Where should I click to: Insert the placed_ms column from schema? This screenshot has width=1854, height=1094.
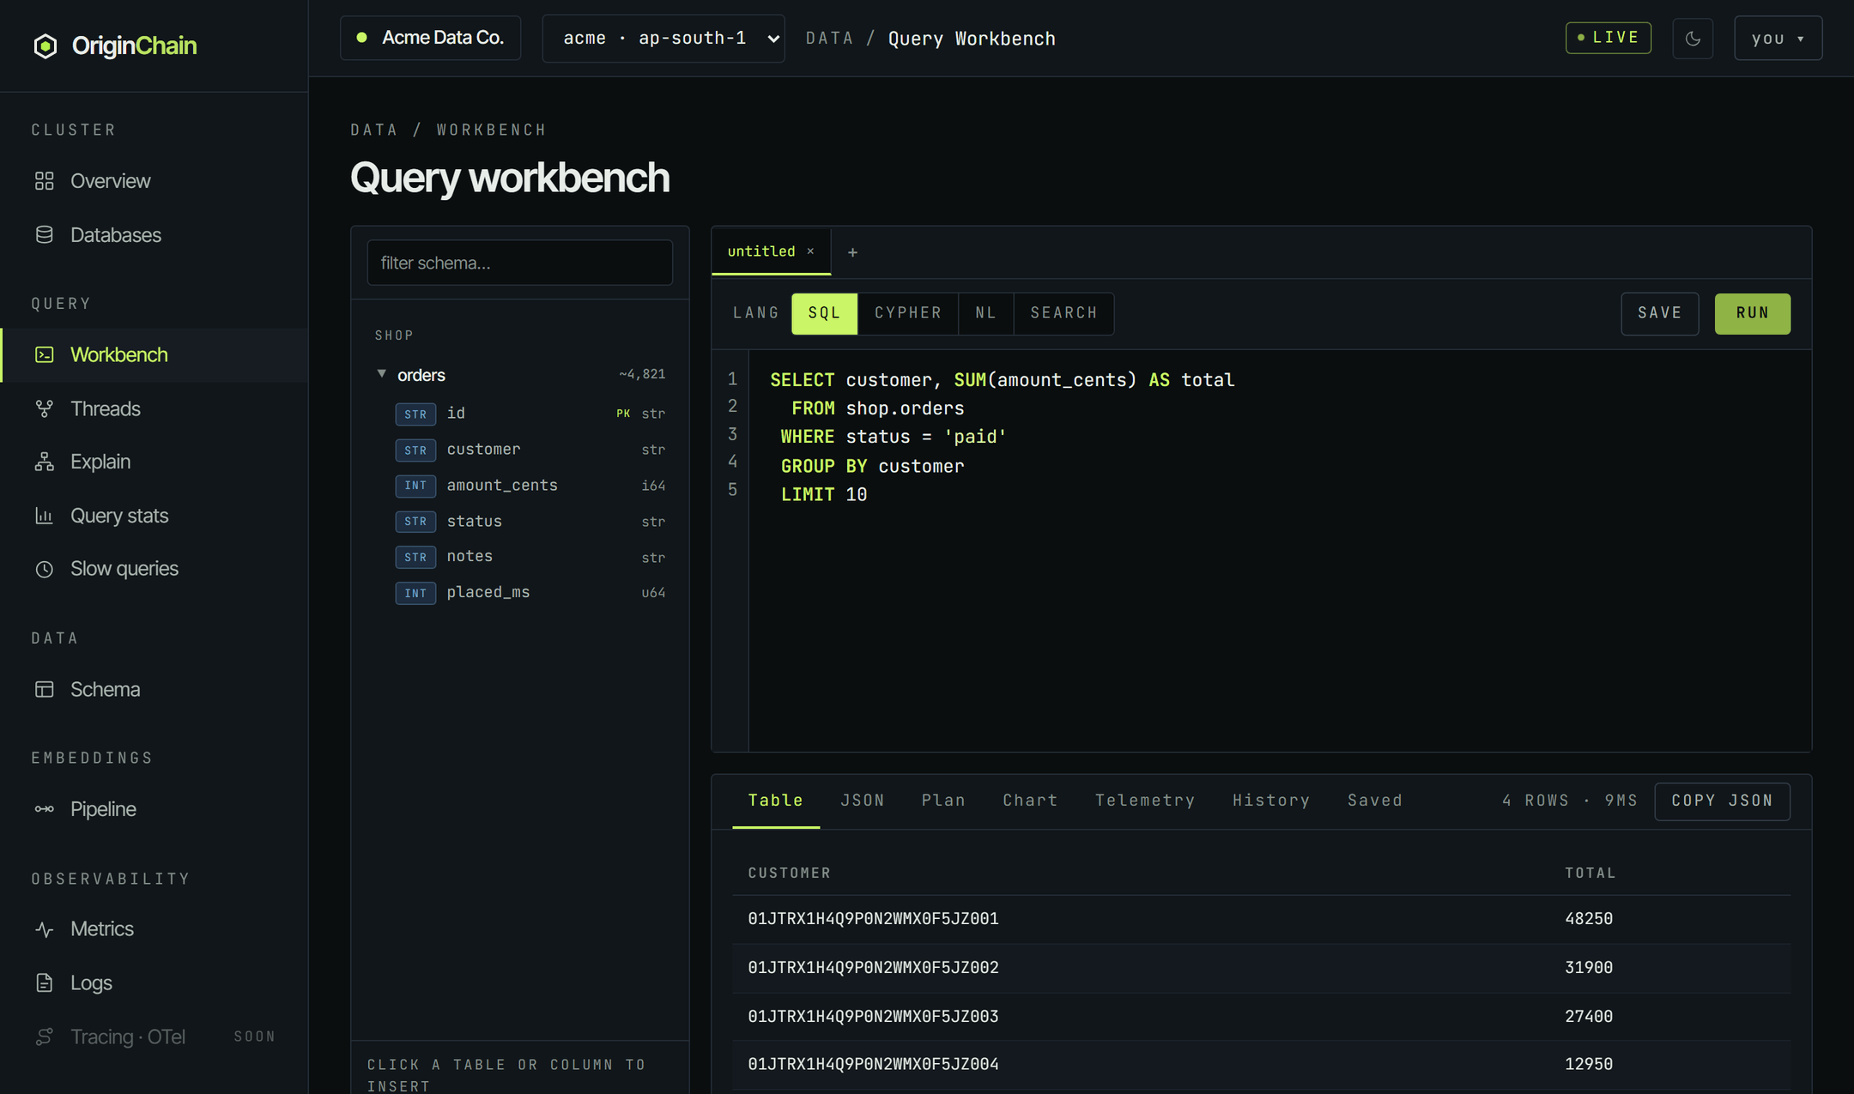pos(529,593)
